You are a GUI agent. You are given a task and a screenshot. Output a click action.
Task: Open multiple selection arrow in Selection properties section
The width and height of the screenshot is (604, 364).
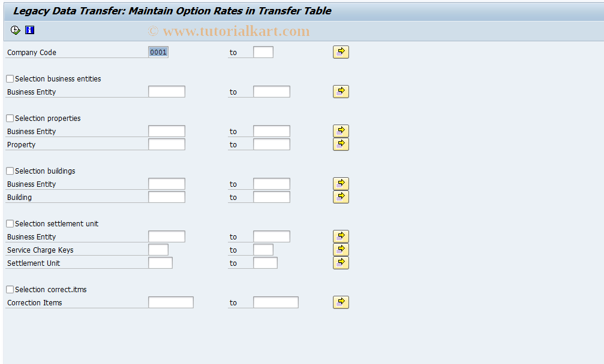click(340, 131)
